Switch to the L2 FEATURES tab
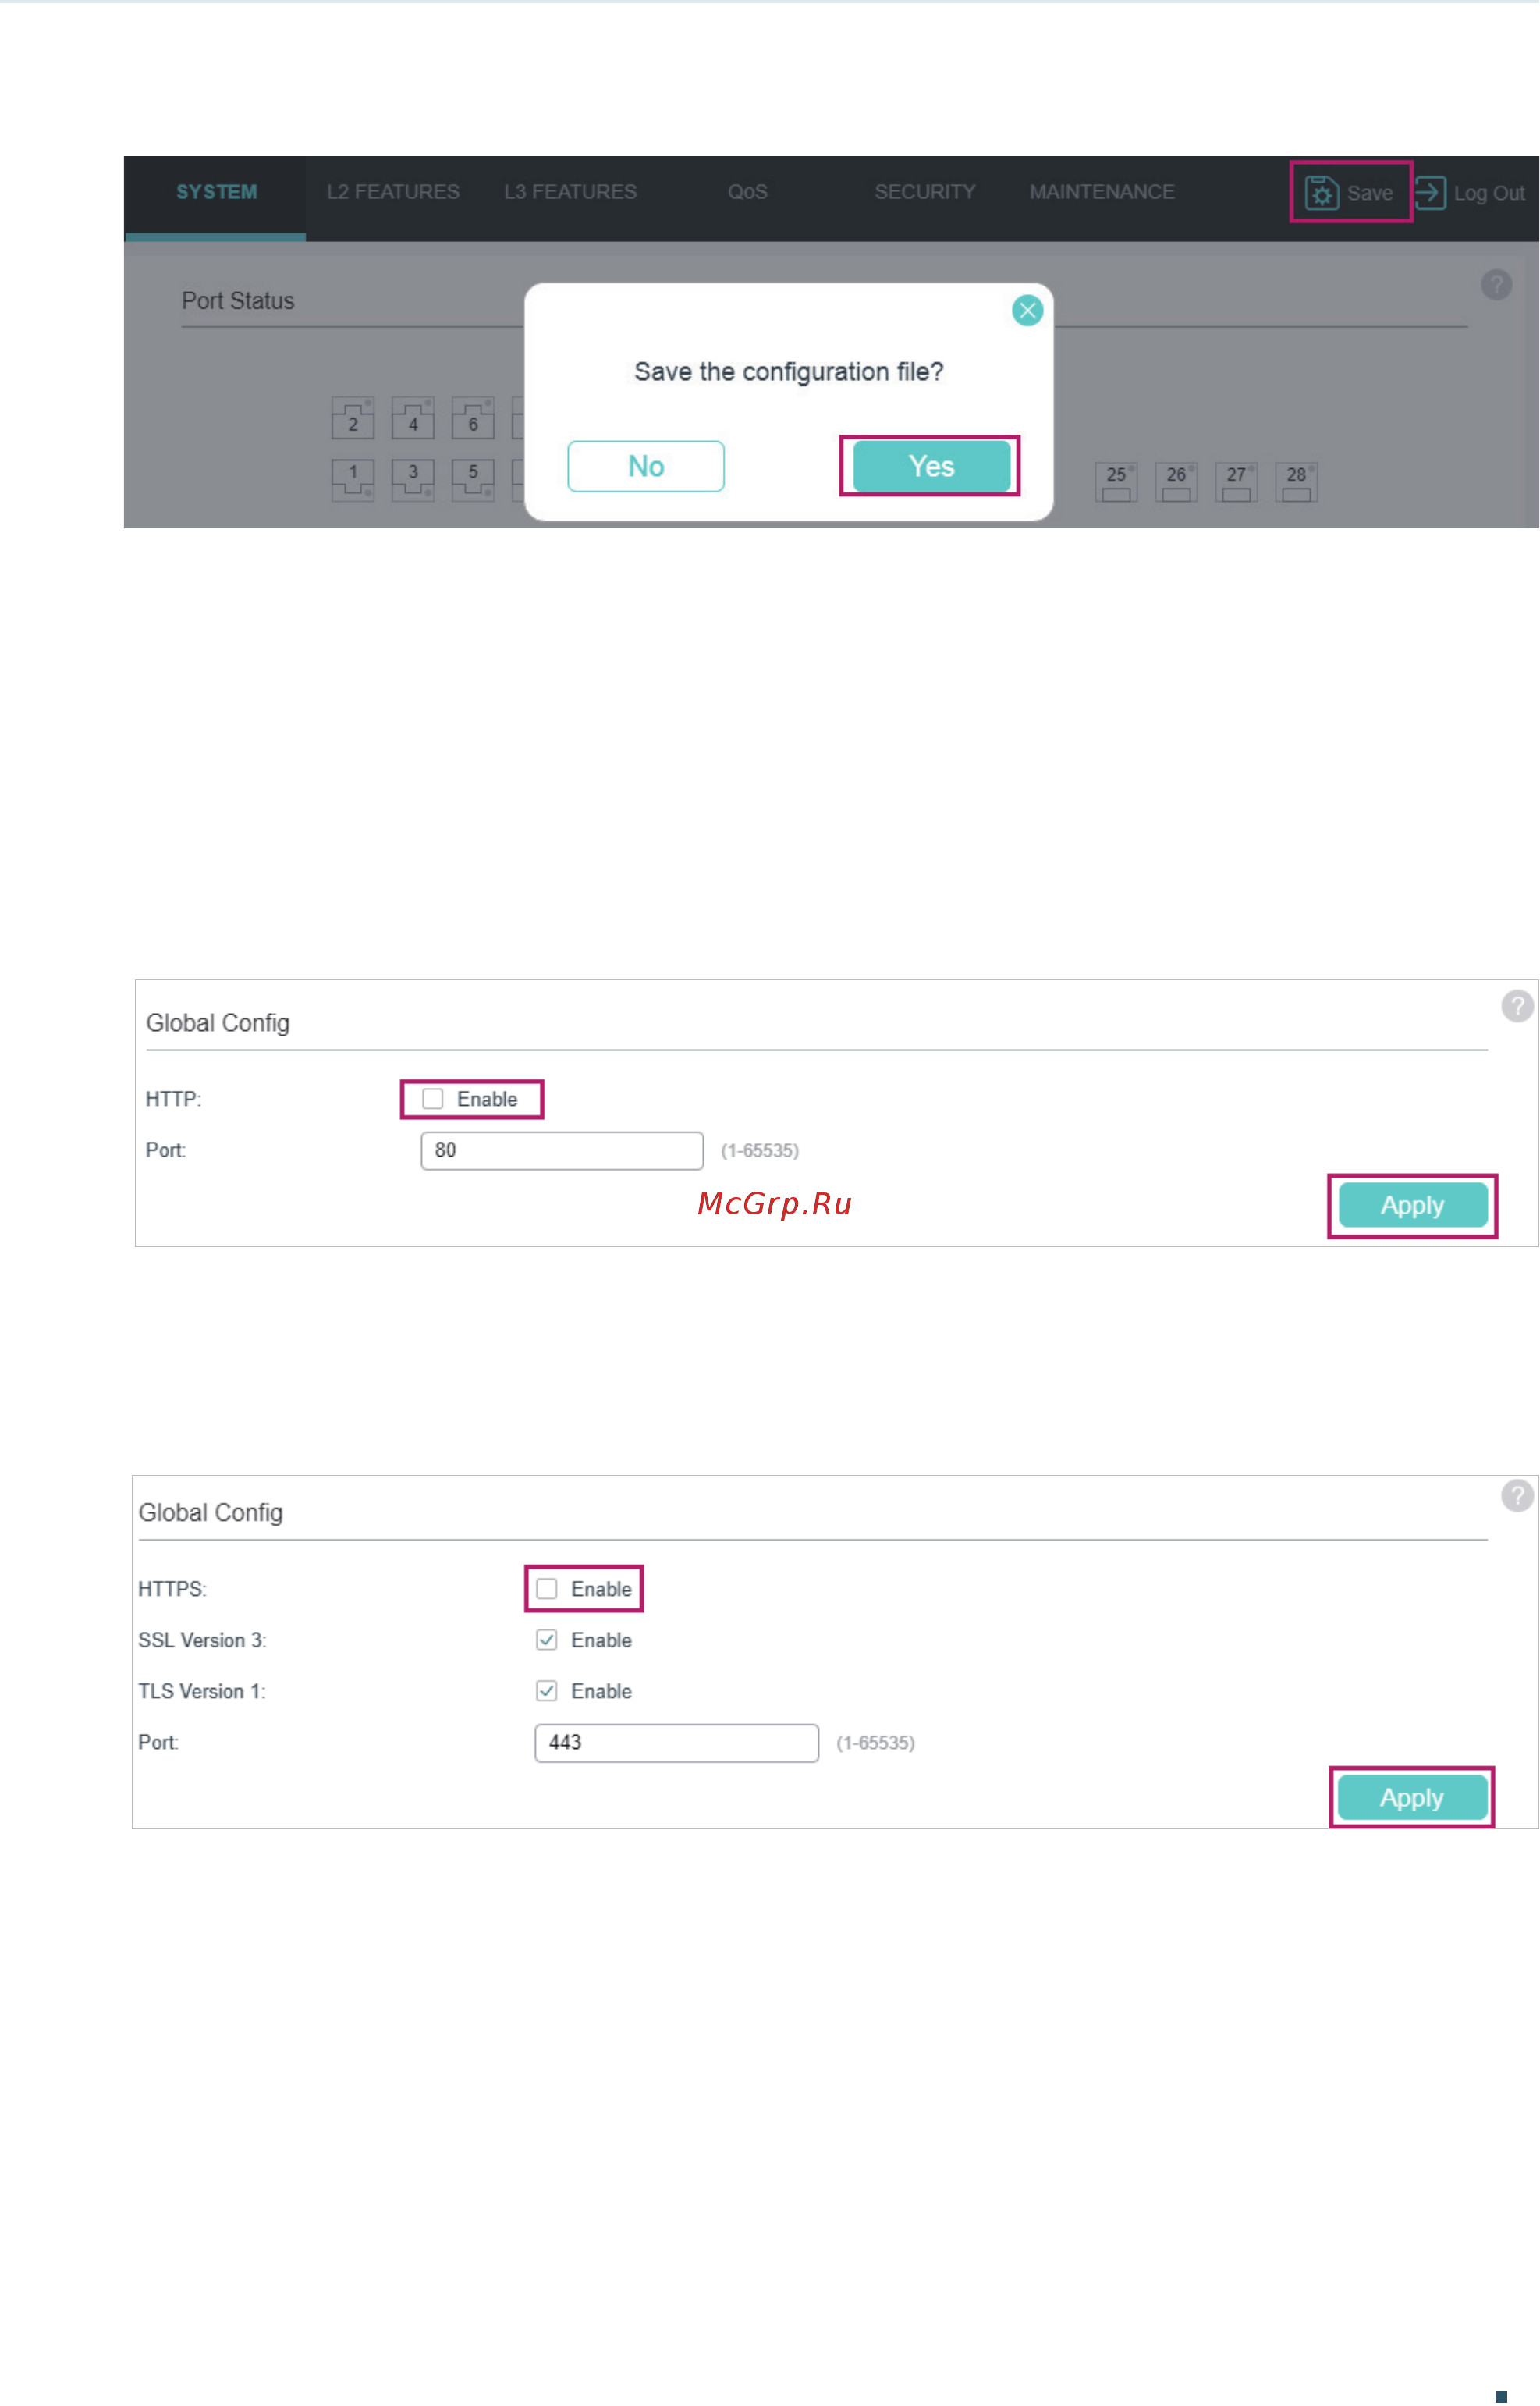This screenshot has height=2406, width=1540. 393,192
